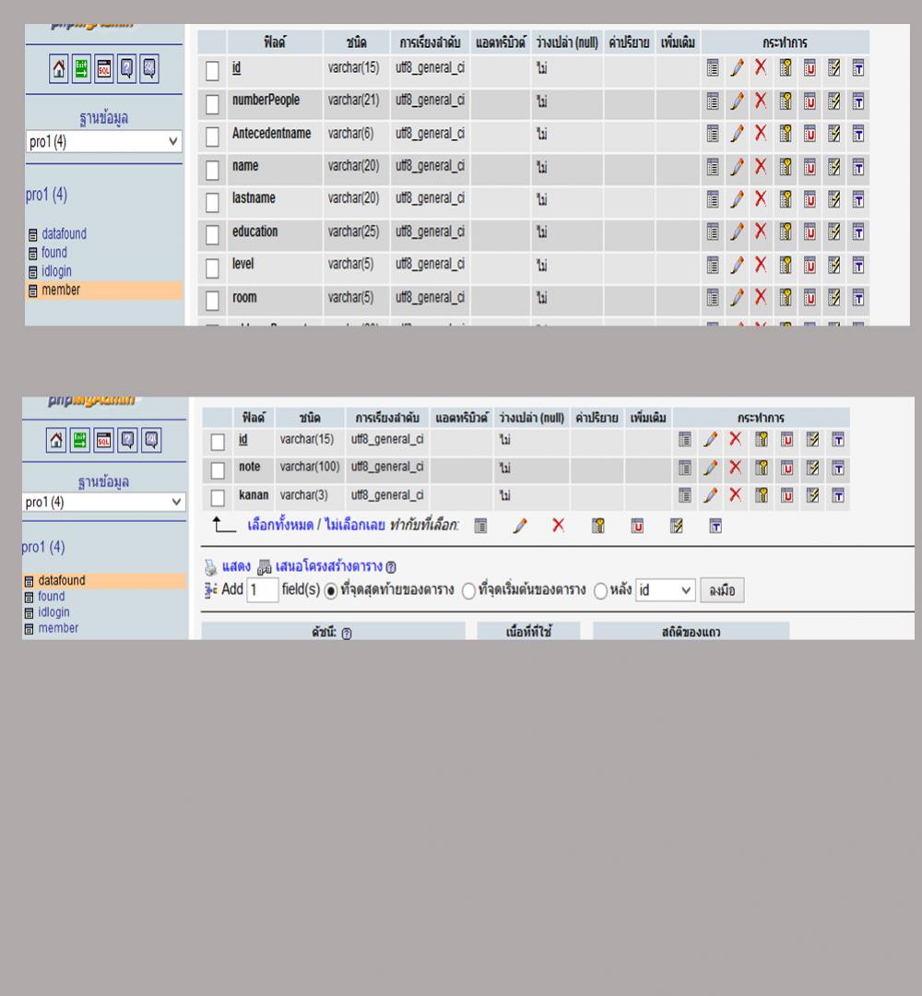Click pro1 (4) link in lower sidebar
The width and height of the screenshot is (922, 996).
pos(43,547)
